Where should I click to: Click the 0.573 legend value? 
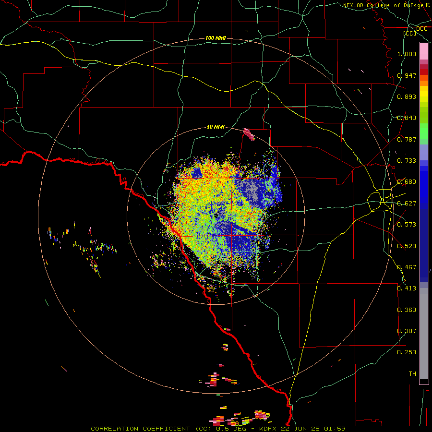point(407,225)
